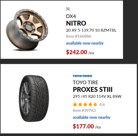Click the Toyo Tires brand logo
138x136 pixels.
[x=83, y=76]
